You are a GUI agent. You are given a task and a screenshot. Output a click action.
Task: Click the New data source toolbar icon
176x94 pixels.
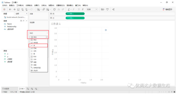coord(22,9)
